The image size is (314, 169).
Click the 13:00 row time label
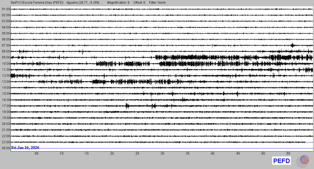(6, 82)
